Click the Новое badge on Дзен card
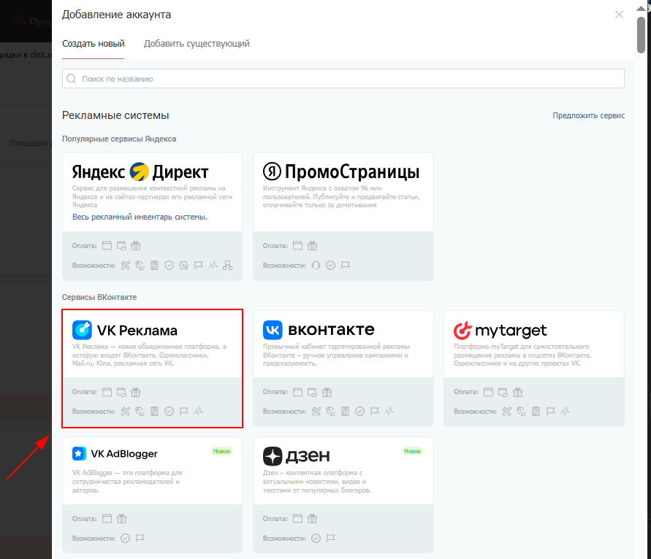This screenshot has height=559, width=651. 412,451
